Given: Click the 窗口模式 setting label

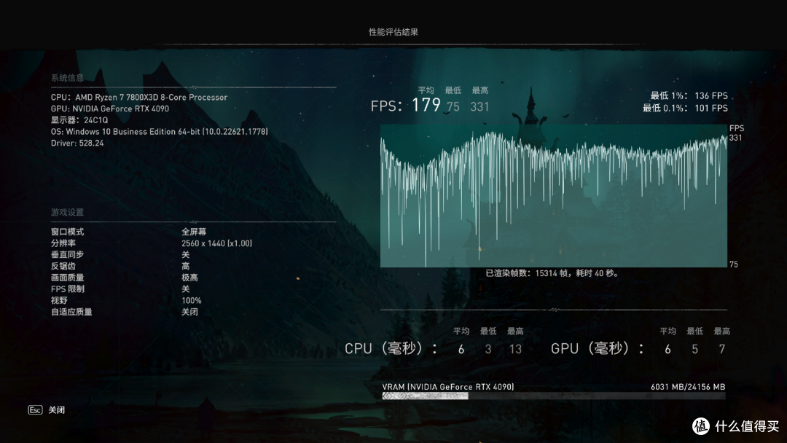Looking at the screenshot, I should (x=67, y=232).
